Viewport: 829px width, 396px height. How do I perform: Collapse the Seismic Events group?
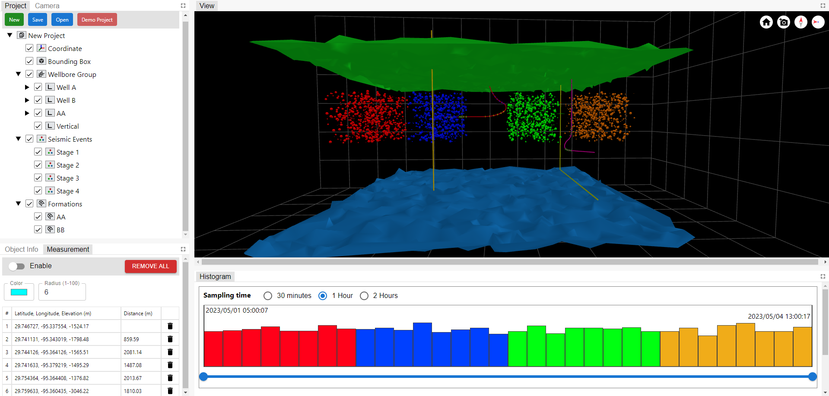(18, 139)
